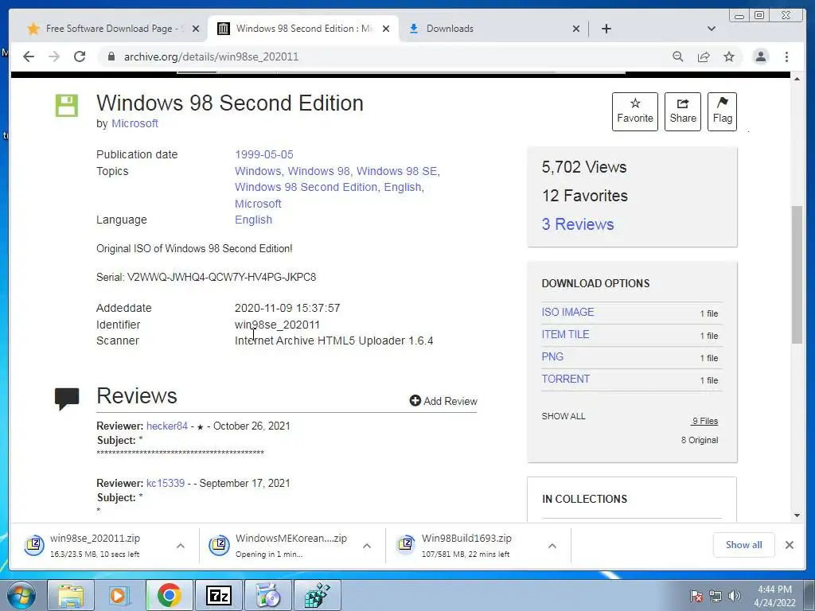Switch to Free Software Download Page tab

tap(113, 29)
